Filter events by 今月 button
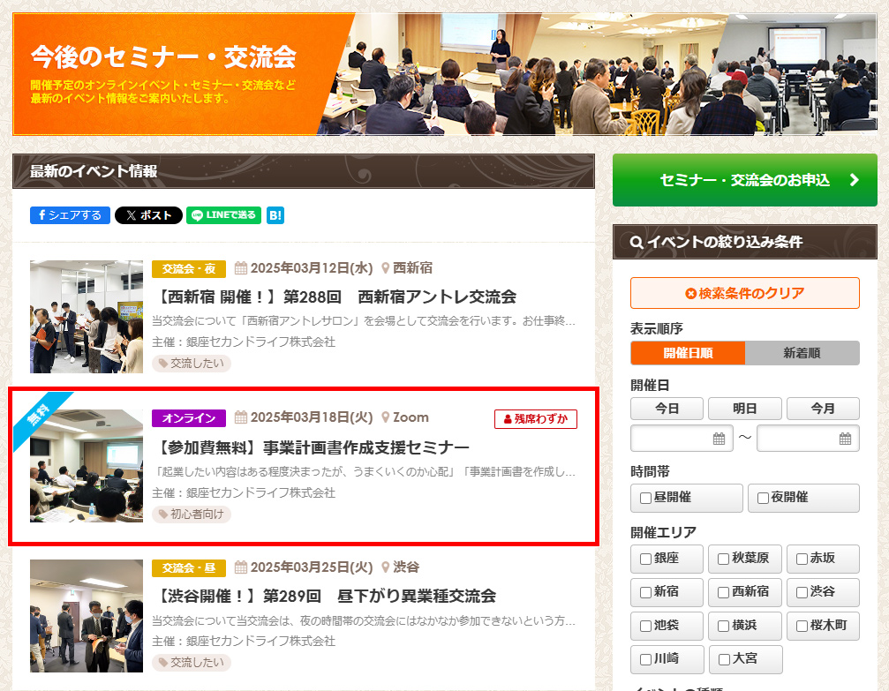 point(822,409)
